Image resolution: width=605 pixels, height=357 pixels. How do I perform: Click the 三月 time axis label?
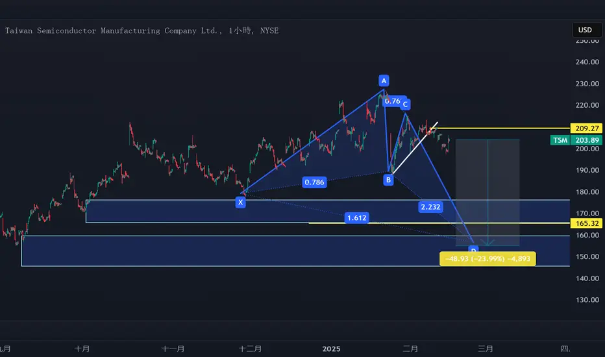(486, 349)
